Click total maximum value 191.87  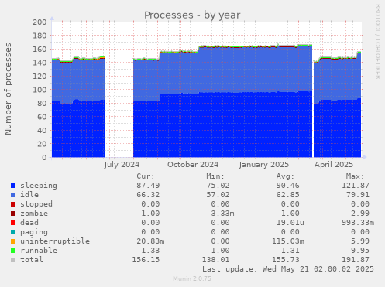[x=356, y=260]
